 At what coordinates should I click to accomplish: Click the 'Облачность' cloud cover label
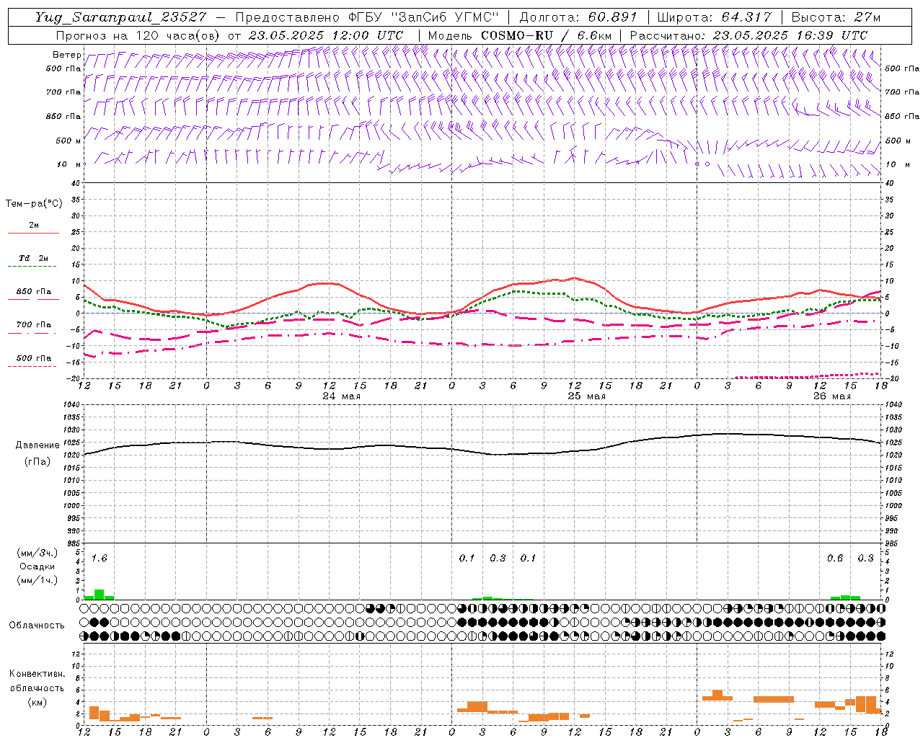[x=37, y=625]
